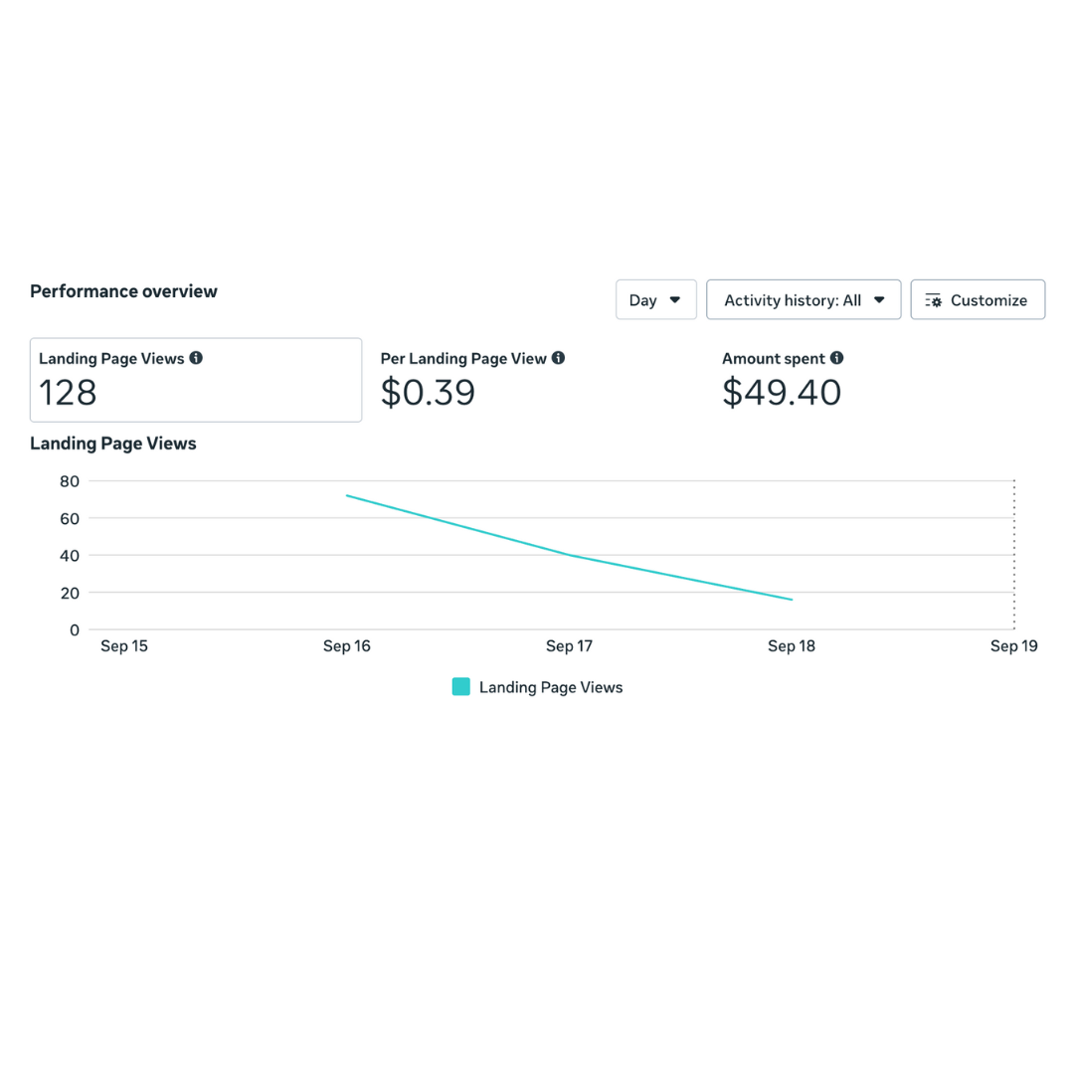Click the $49.40 amount spent value
The height and width of the screenshot is (1074, 1074).
pyautogui.click(x=782, y=393)
